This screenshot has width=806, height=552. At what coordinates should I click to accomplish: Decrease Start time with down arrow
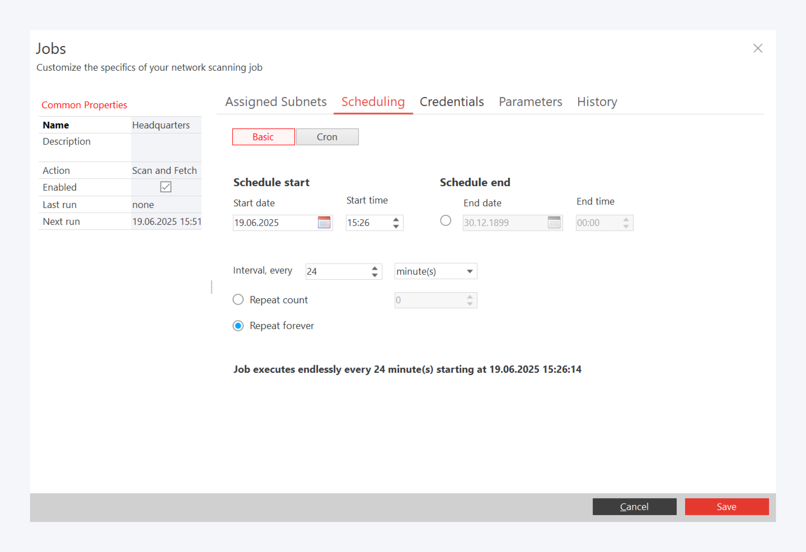click(x=396, y=226)
